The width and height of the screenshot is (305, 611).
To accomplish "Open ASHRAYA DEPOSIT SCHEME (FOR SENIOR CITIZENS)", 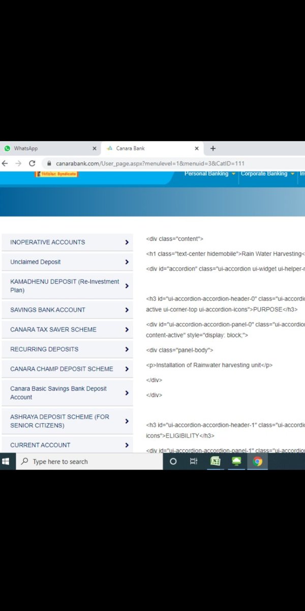I will [x=67, y=421].
